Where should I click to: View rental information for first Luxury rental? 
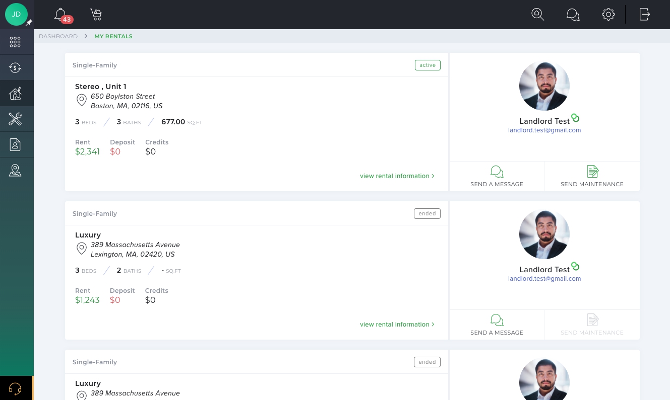click(397, 325)
